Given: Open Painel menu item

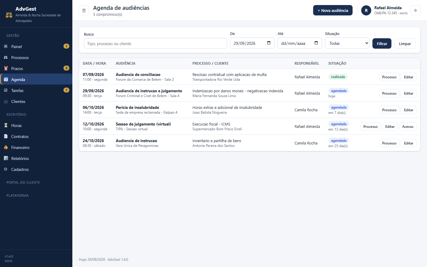Looking at the screenshot, I should tap(36, 46).
